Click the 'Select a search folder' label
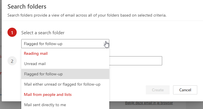Screen dimensions: 203x109 click(x=43, y=33)
